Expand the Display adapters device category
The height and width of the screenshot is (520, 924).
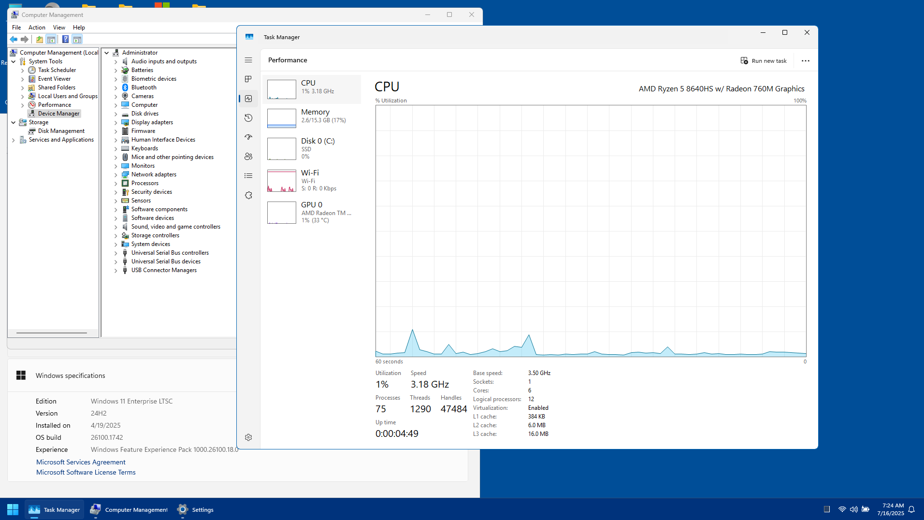[x=115, y=123]
